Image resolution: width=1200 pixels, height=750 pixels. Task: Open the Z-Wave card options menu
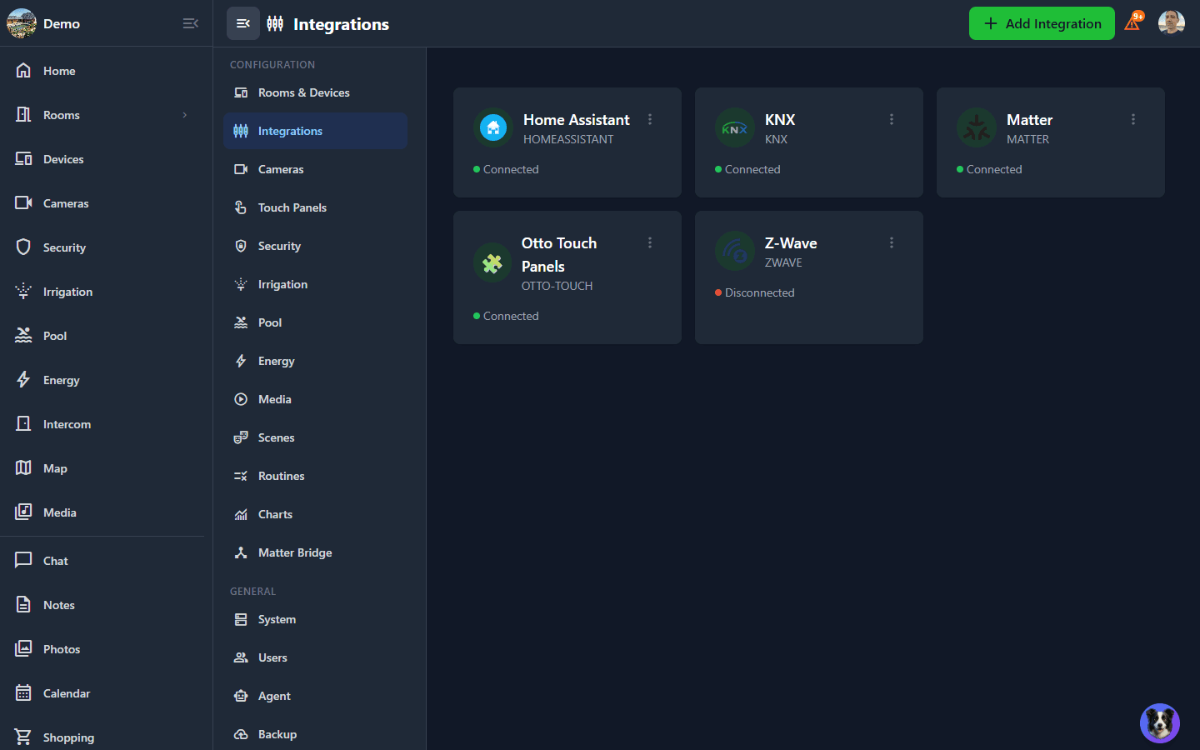(892, 242)
